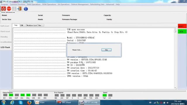The height and width of the screenshot is (105, 187).
Task: Open the Advanced menu
Action: [110, 4]
